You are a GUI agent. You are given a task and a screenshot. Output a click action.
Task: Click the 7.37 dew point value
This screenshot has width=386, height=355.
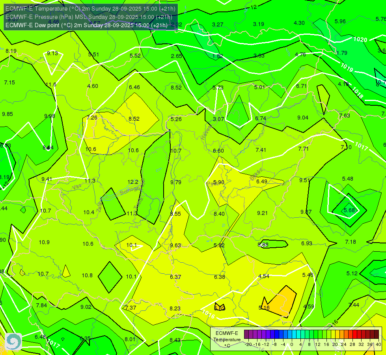[131, 308]
